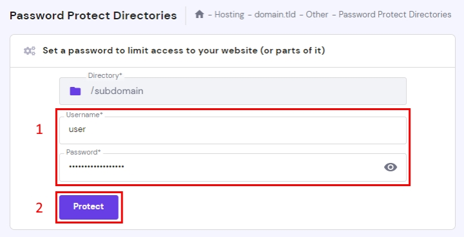Open the domain.tld breadcrumb link

pos(275,15)
